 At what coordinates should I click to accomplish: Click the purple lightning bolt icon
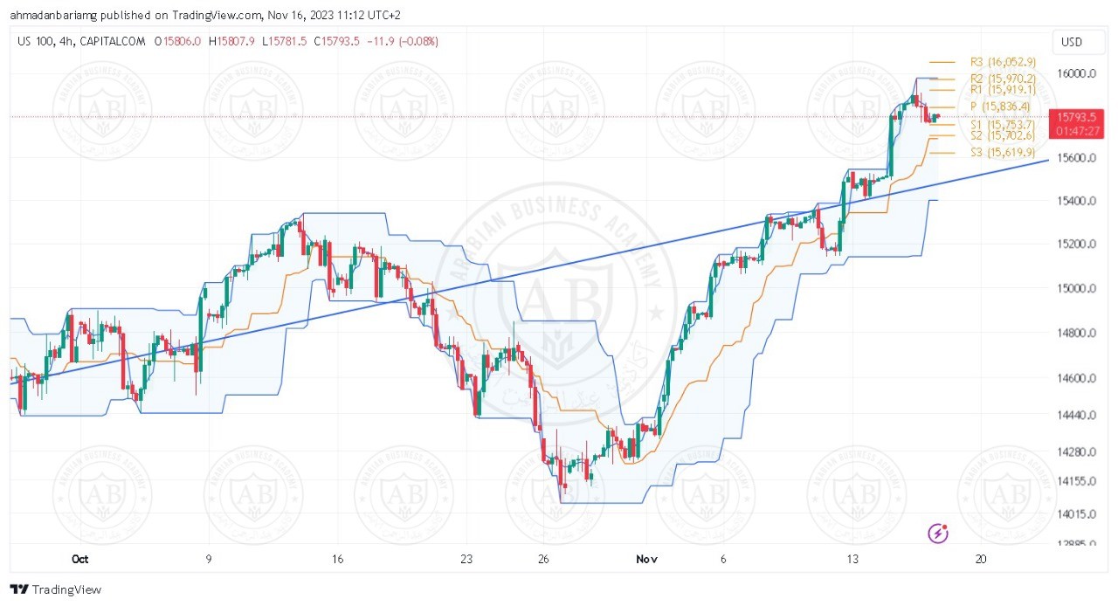click(x=938, y=533)
